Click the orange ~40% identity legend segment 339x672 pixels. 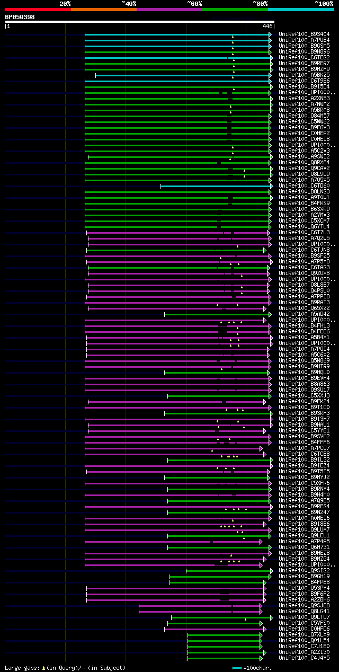(x=104, y=10)
